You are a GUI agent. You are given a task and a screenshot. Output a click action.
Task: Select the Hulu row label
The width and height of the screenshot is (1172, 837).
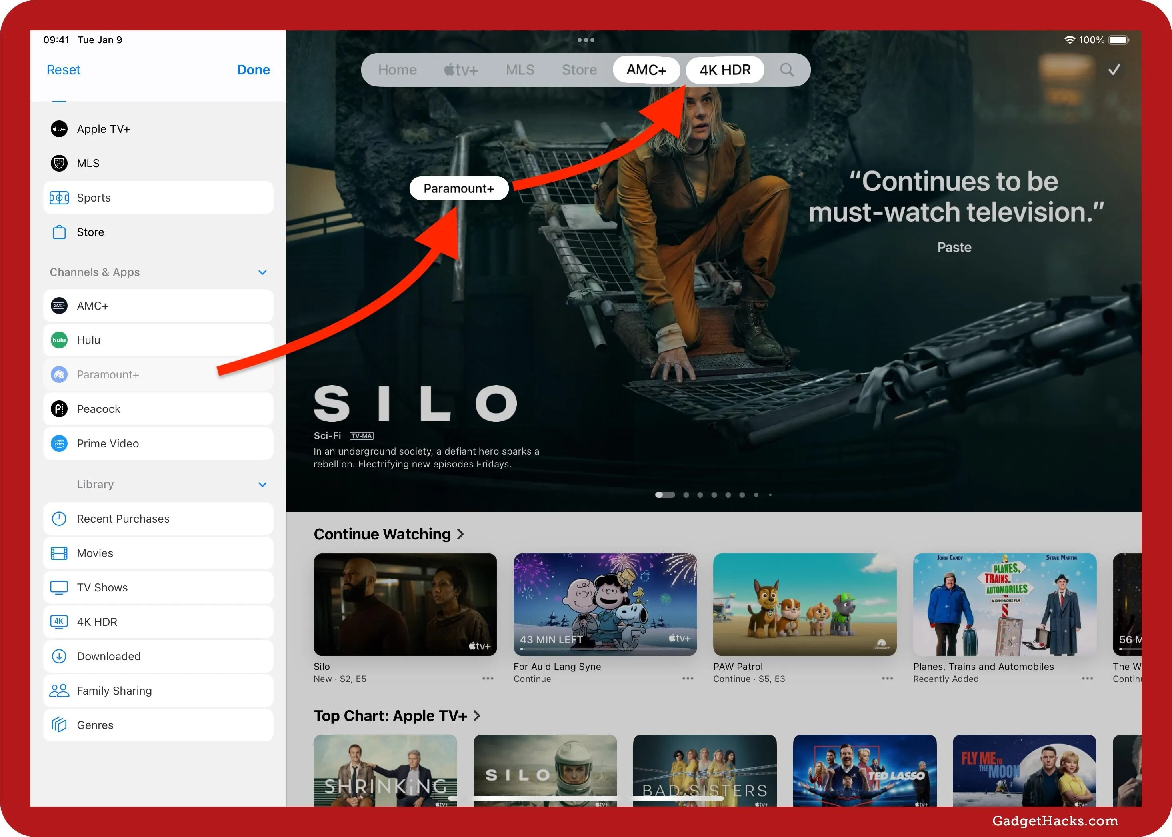pyautogui.click(x=88, y=340)
